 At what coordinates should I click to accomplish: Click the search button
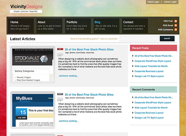point(167,39)
